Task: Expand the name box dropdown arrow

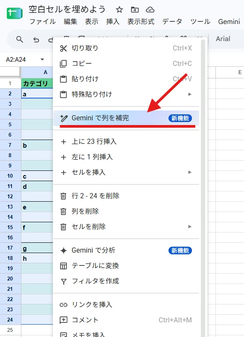Action: click(42, 60)
